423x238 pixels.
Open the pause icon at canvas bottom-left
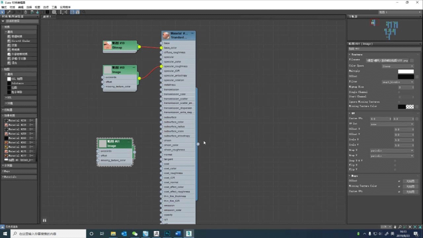[x=44, y=220]
